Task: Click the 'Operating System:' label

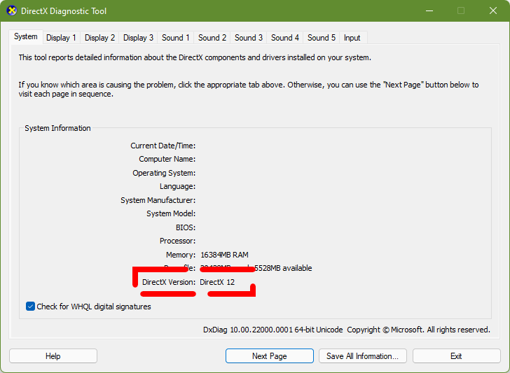Action: 164,173
